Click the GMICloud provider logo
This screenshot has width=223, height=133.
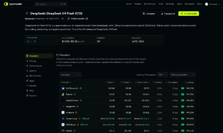click(63, 125)
